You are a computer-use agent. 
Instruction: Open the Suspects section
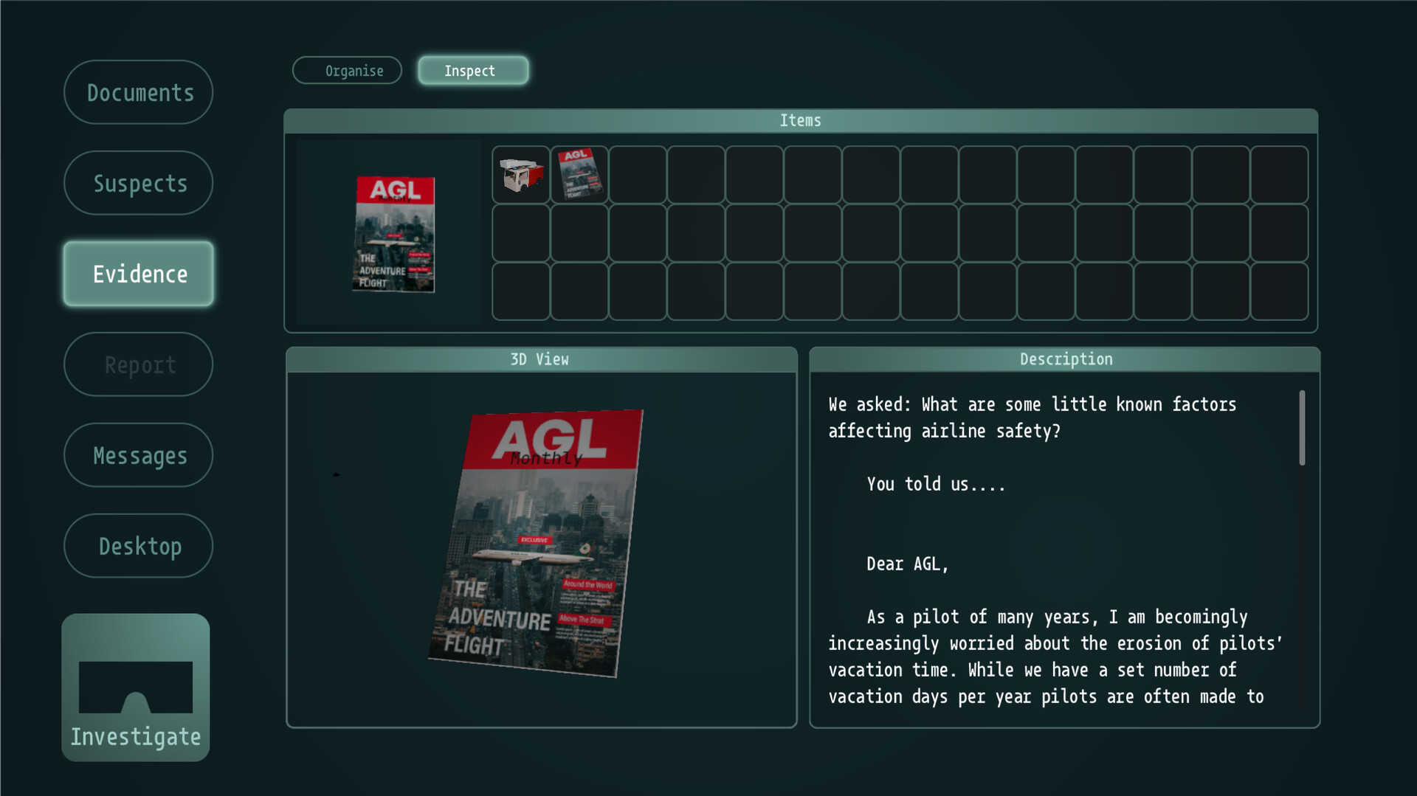pos(139,183)
